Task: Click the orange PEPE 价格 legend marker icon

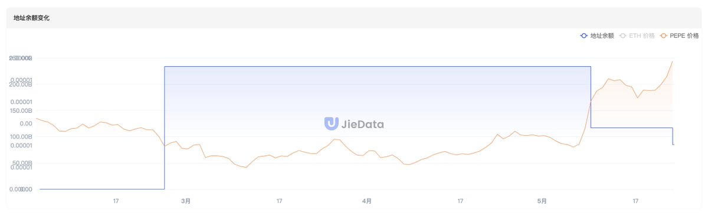Action: pos(664,36)
